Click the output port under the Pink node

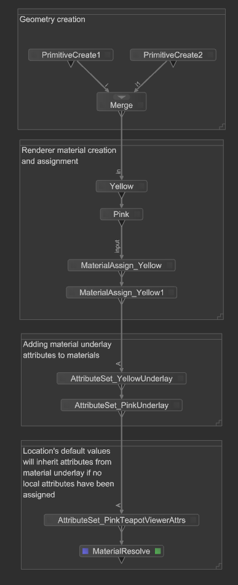121,223
